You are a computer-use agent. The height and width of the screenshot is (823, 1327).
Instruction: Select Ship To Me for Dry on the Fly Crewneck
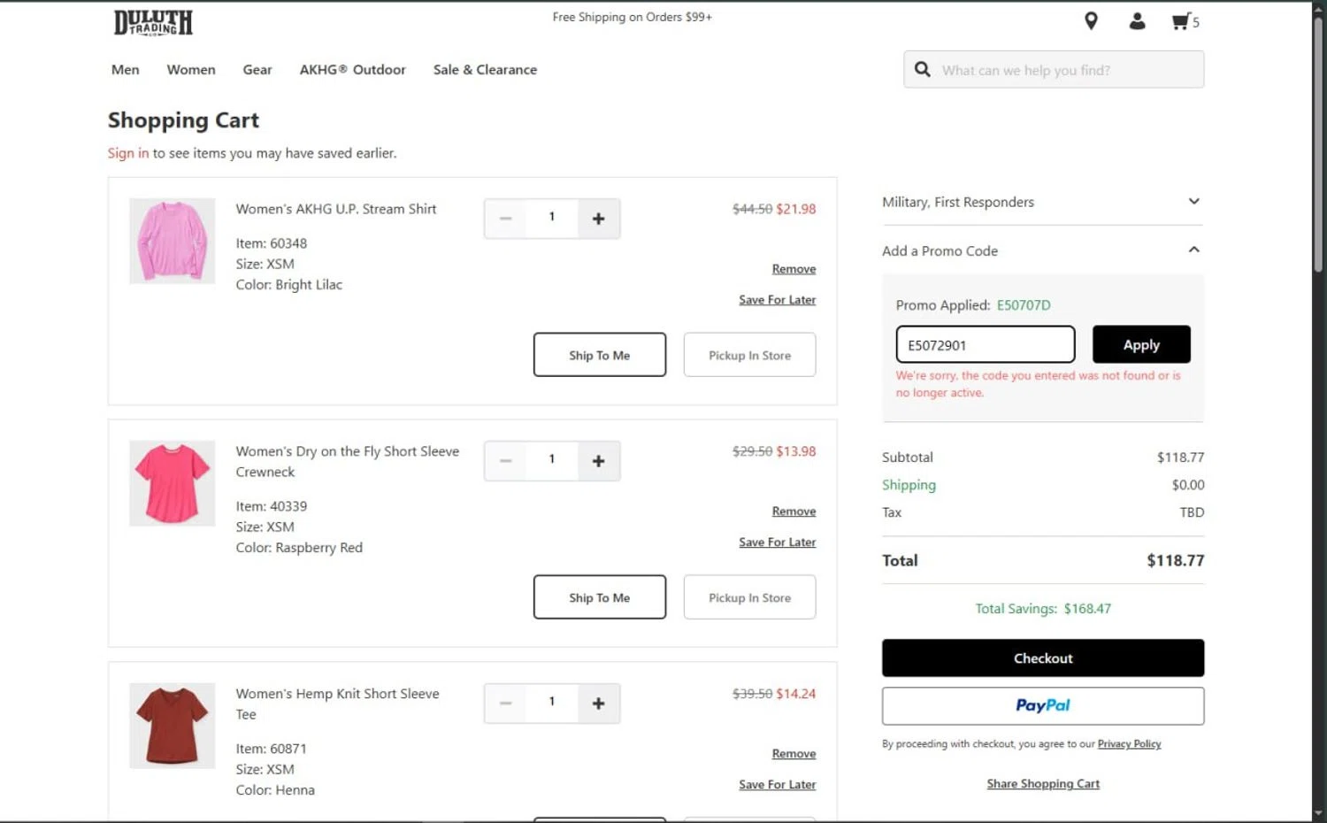pos(600,597)
